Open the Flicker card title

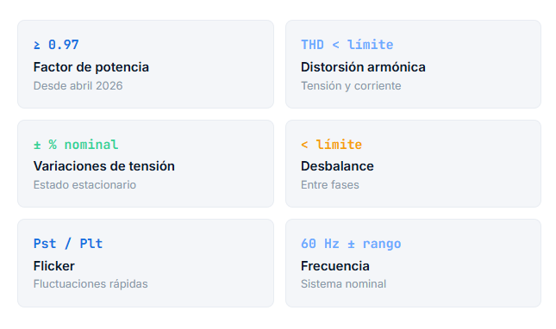coord(54,266)
